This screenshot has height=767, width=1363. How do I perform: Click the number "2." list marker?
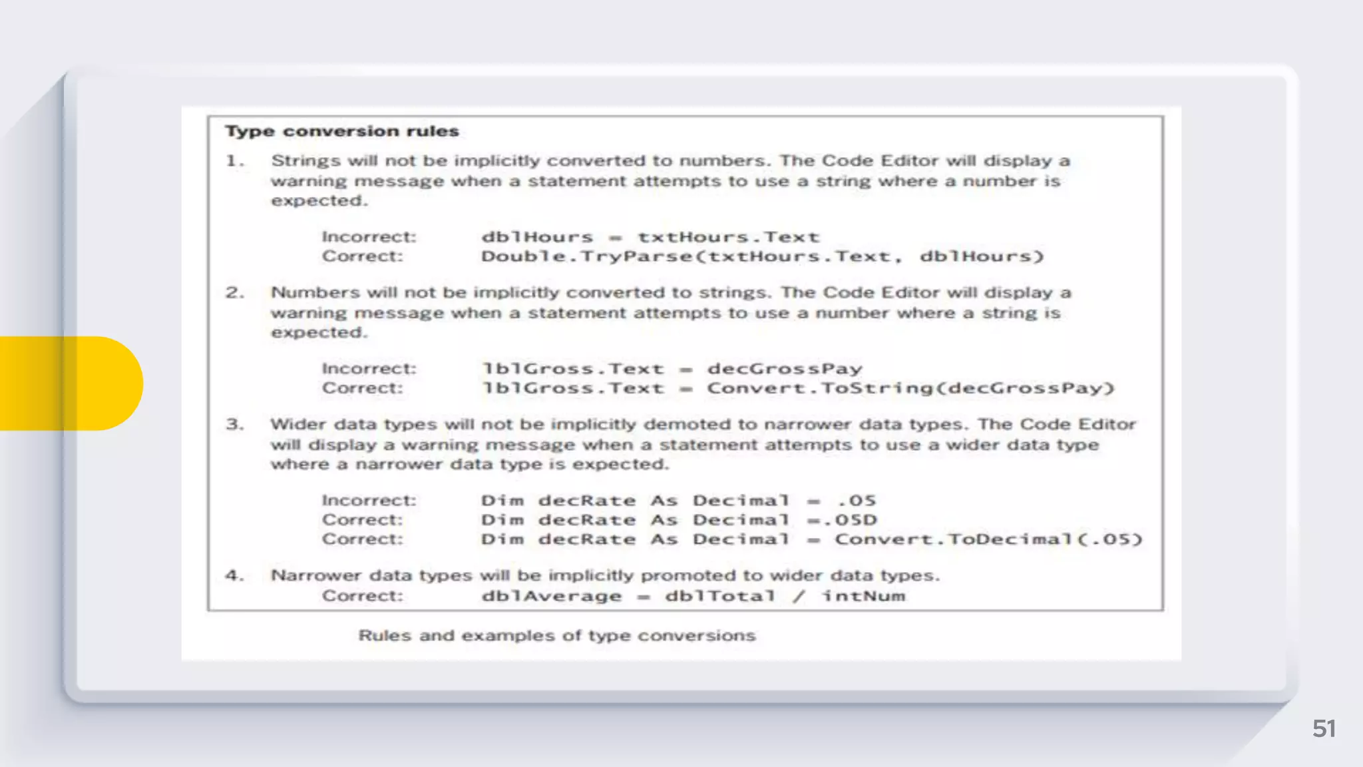235,293
